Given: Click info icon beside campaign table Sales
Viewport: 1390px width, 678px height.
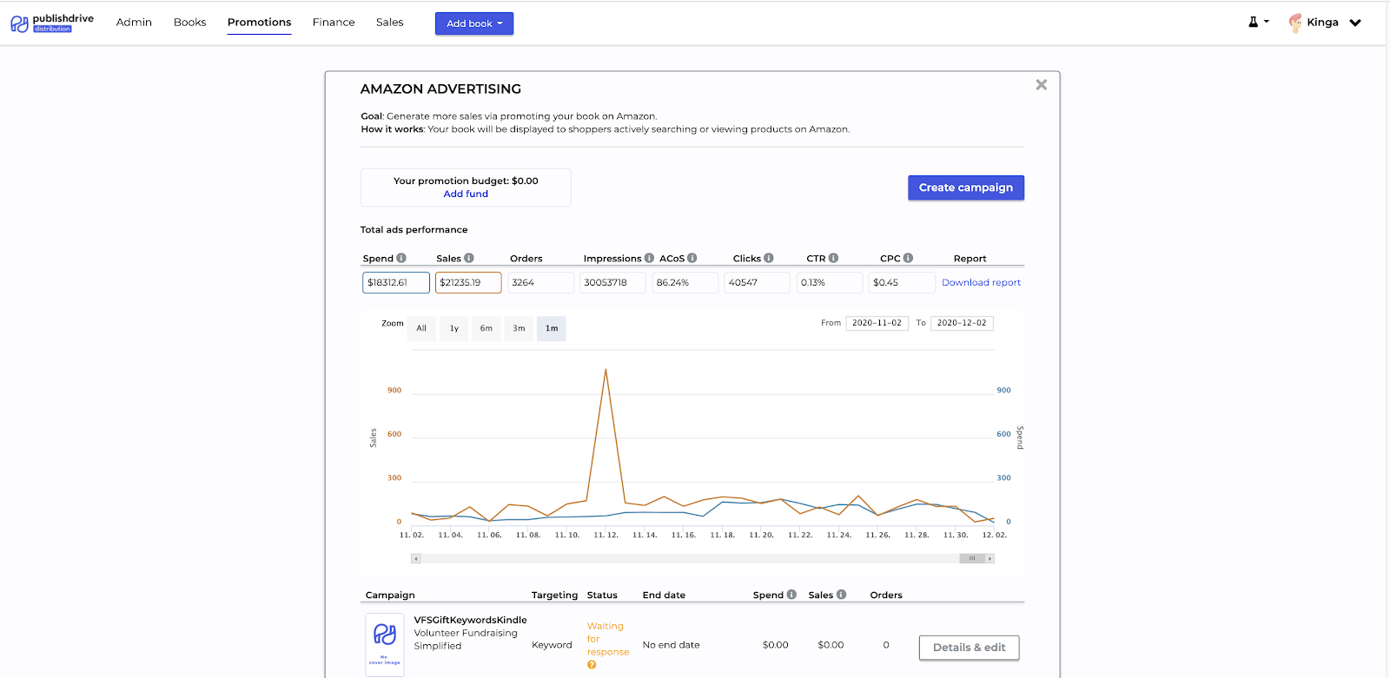Looking at the screenshot, I should tap(841, 595).
